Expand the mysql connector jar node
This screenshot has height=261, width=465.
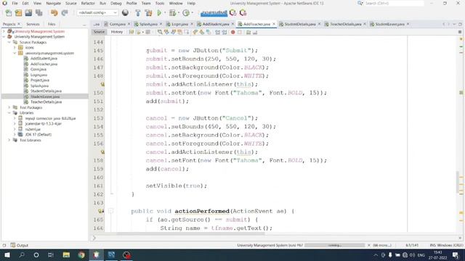pyautogui.click(x=15, y=118)
